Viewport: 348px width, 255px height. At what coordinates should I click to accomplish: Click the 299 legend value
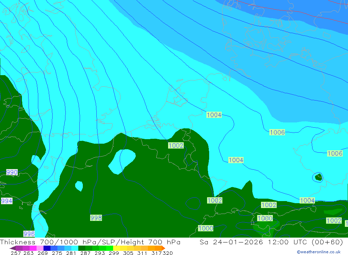[114, 253]
